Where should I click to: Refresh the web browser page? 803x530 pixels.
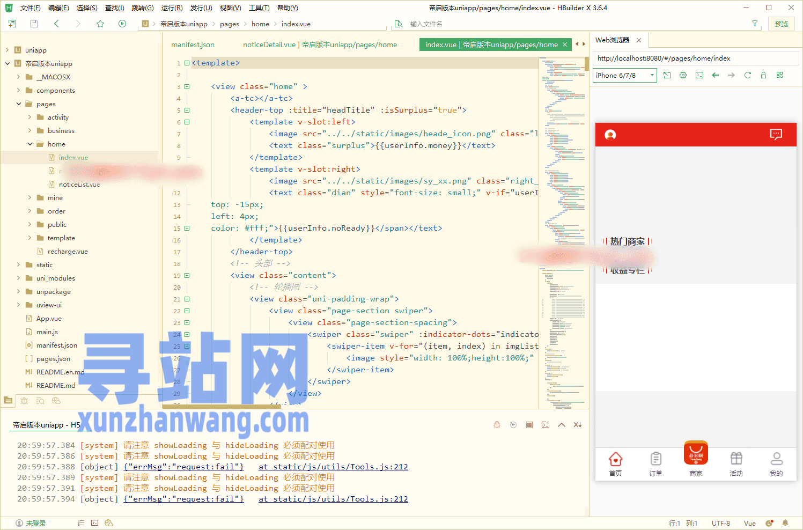[x=747, y=75]
